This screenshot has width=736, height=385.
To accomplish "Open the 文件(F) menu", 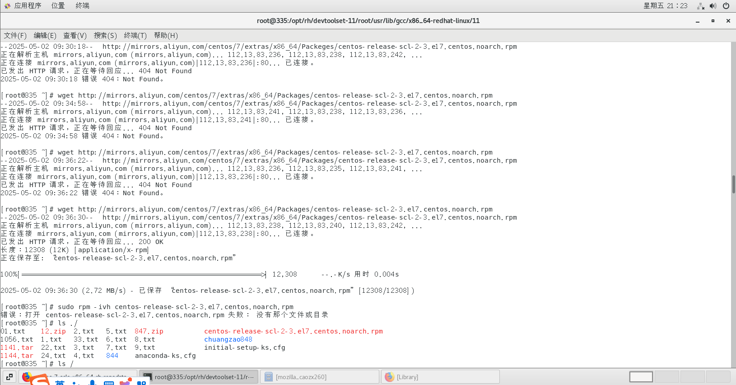I will coord(15,36).
